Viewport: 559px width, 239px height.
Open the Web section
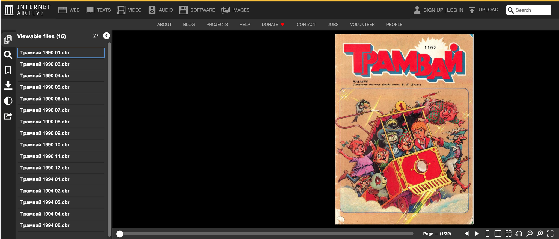[69, 10]
